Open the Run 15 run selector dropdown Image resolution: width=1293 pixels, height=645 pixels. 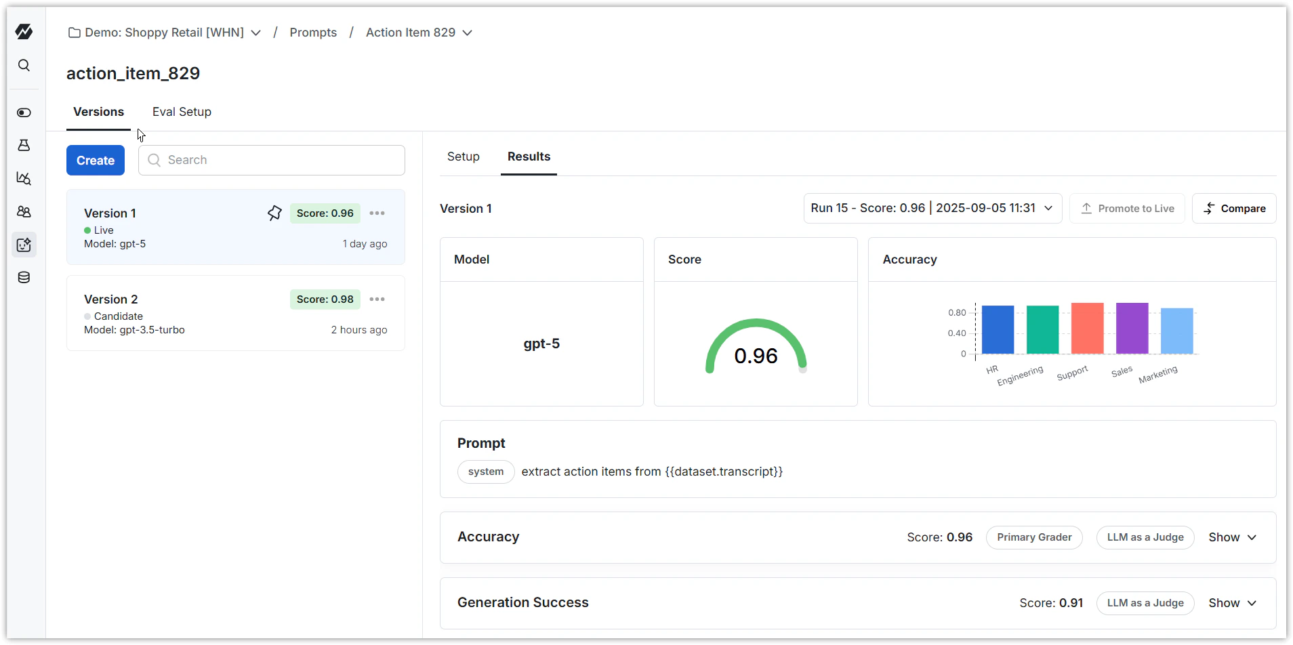click(x=932, y=208)
